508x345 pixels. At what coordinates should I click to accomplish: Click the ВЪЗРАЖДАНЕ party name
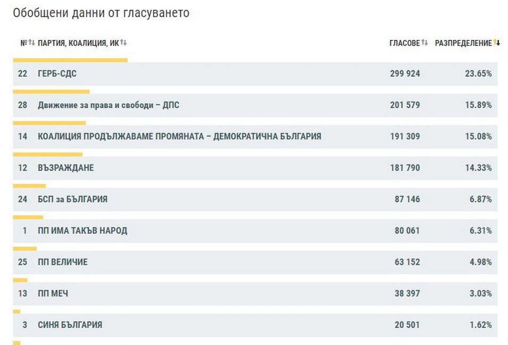tap(65, 168)
